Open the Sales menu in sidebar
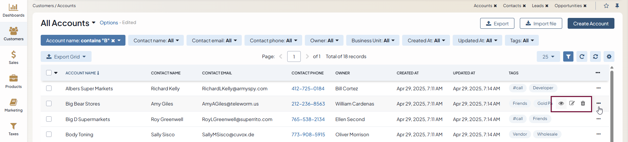This screenshot has width=628, height=142. click(x=14, y=57)
